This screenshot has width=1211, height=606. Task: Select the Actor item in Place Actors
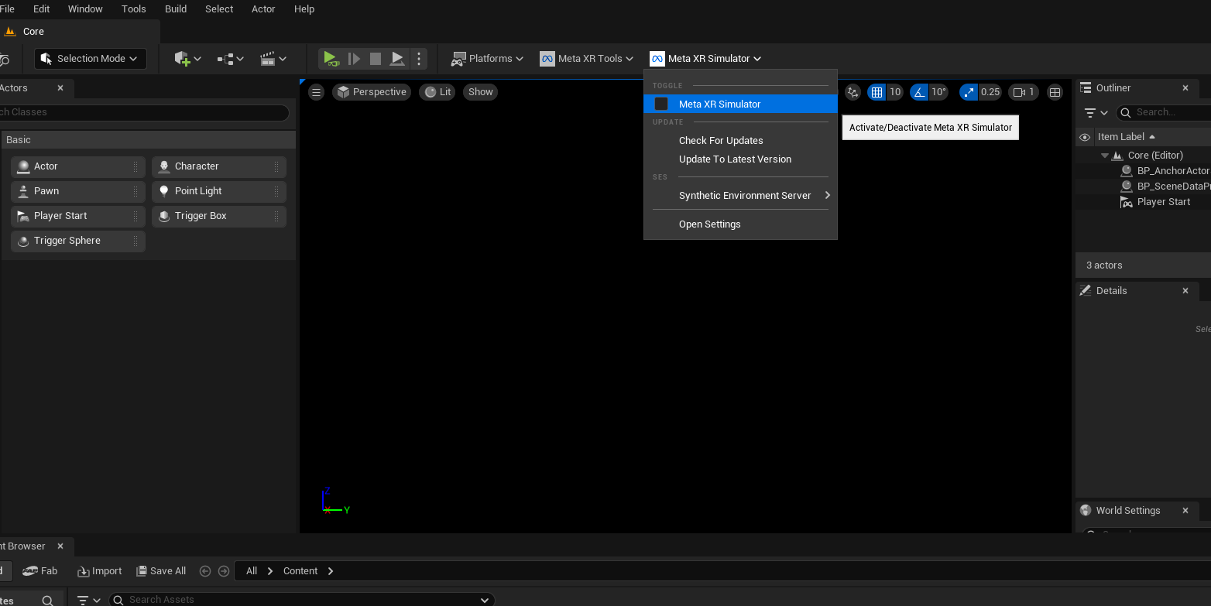click(78, 166)
